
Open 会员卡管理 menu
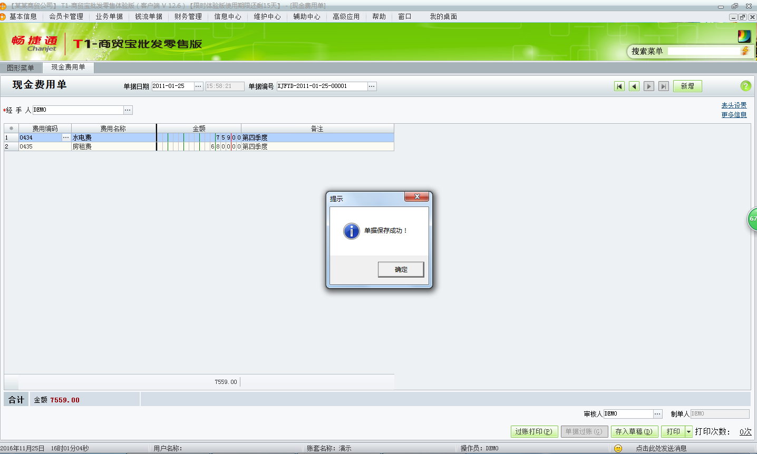pyautogui.click(x=66, y=16)
